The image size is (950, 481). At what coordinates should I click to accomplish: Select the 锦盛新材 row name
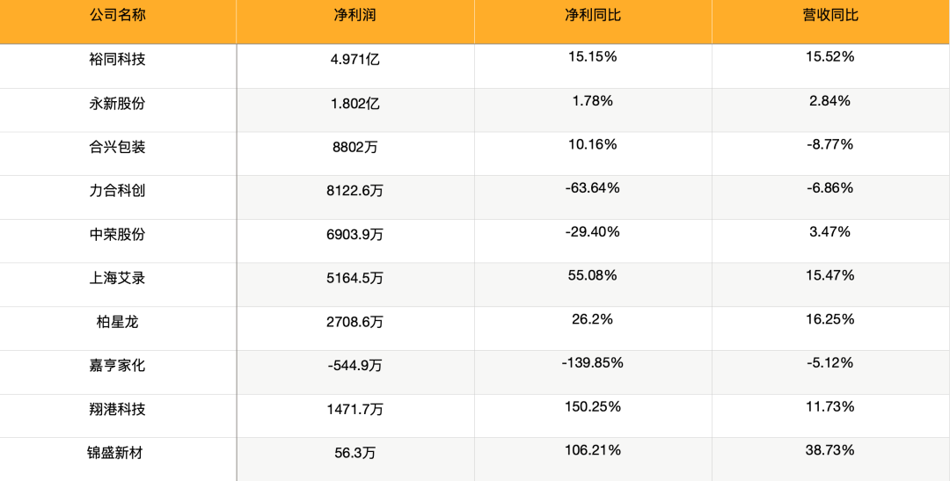(x=118, y=453)
